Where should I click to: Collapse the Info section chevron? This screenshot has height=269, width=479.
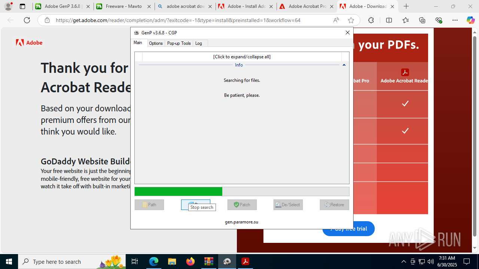pos(344,65)
